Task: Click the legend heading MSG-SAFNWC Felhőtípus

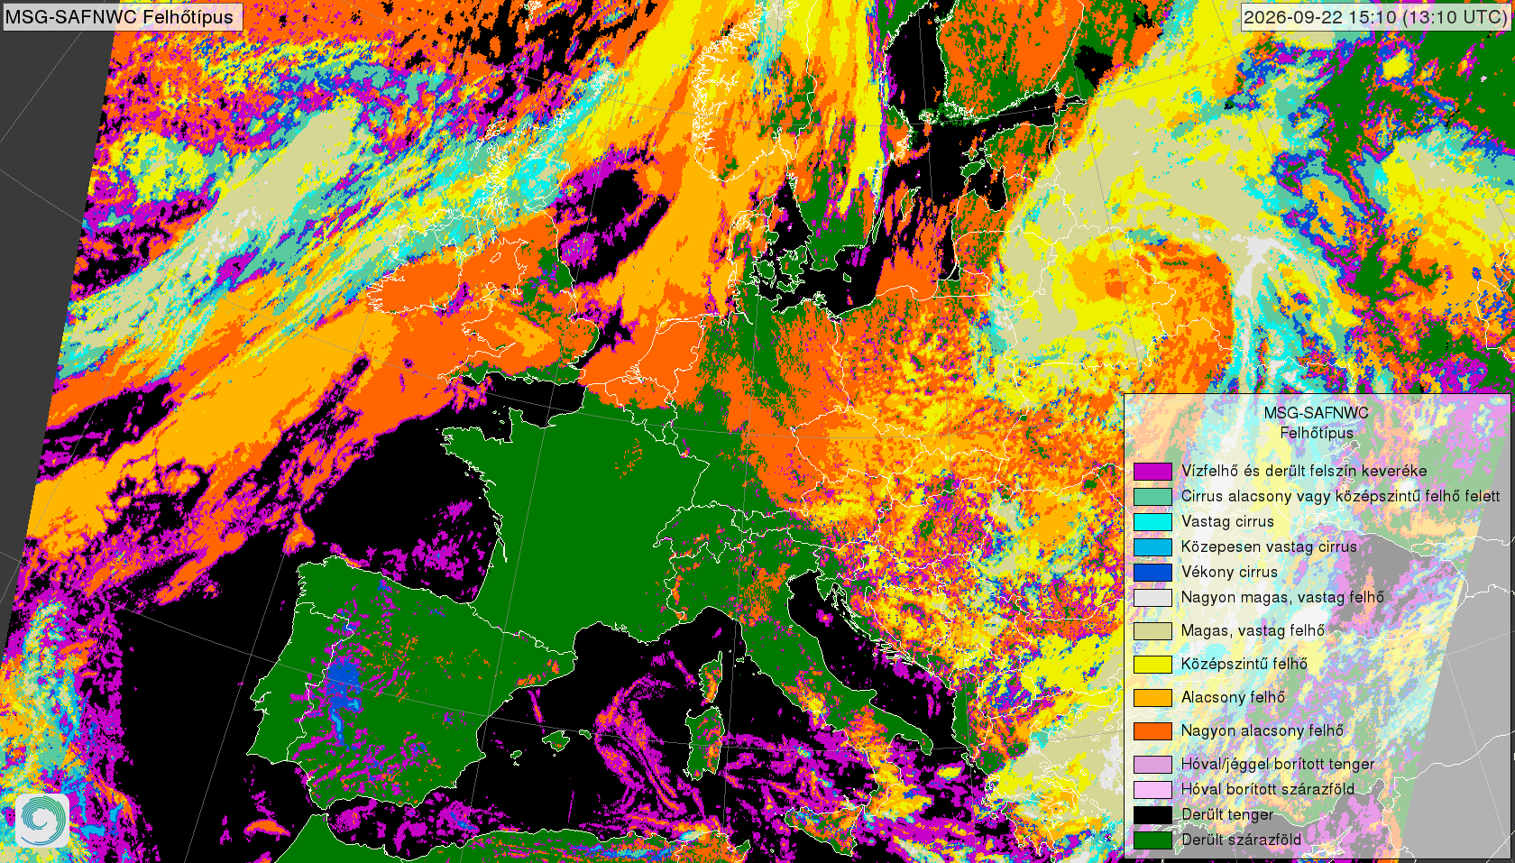Action: click(x=1317, y=423)
